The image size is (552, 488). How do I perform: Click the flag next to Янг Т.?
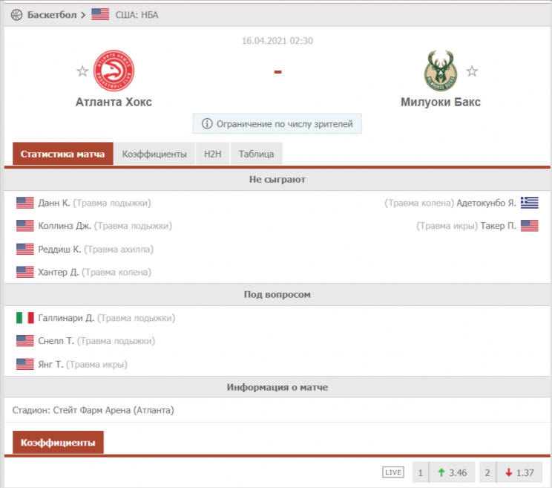(x=25, y=364)
